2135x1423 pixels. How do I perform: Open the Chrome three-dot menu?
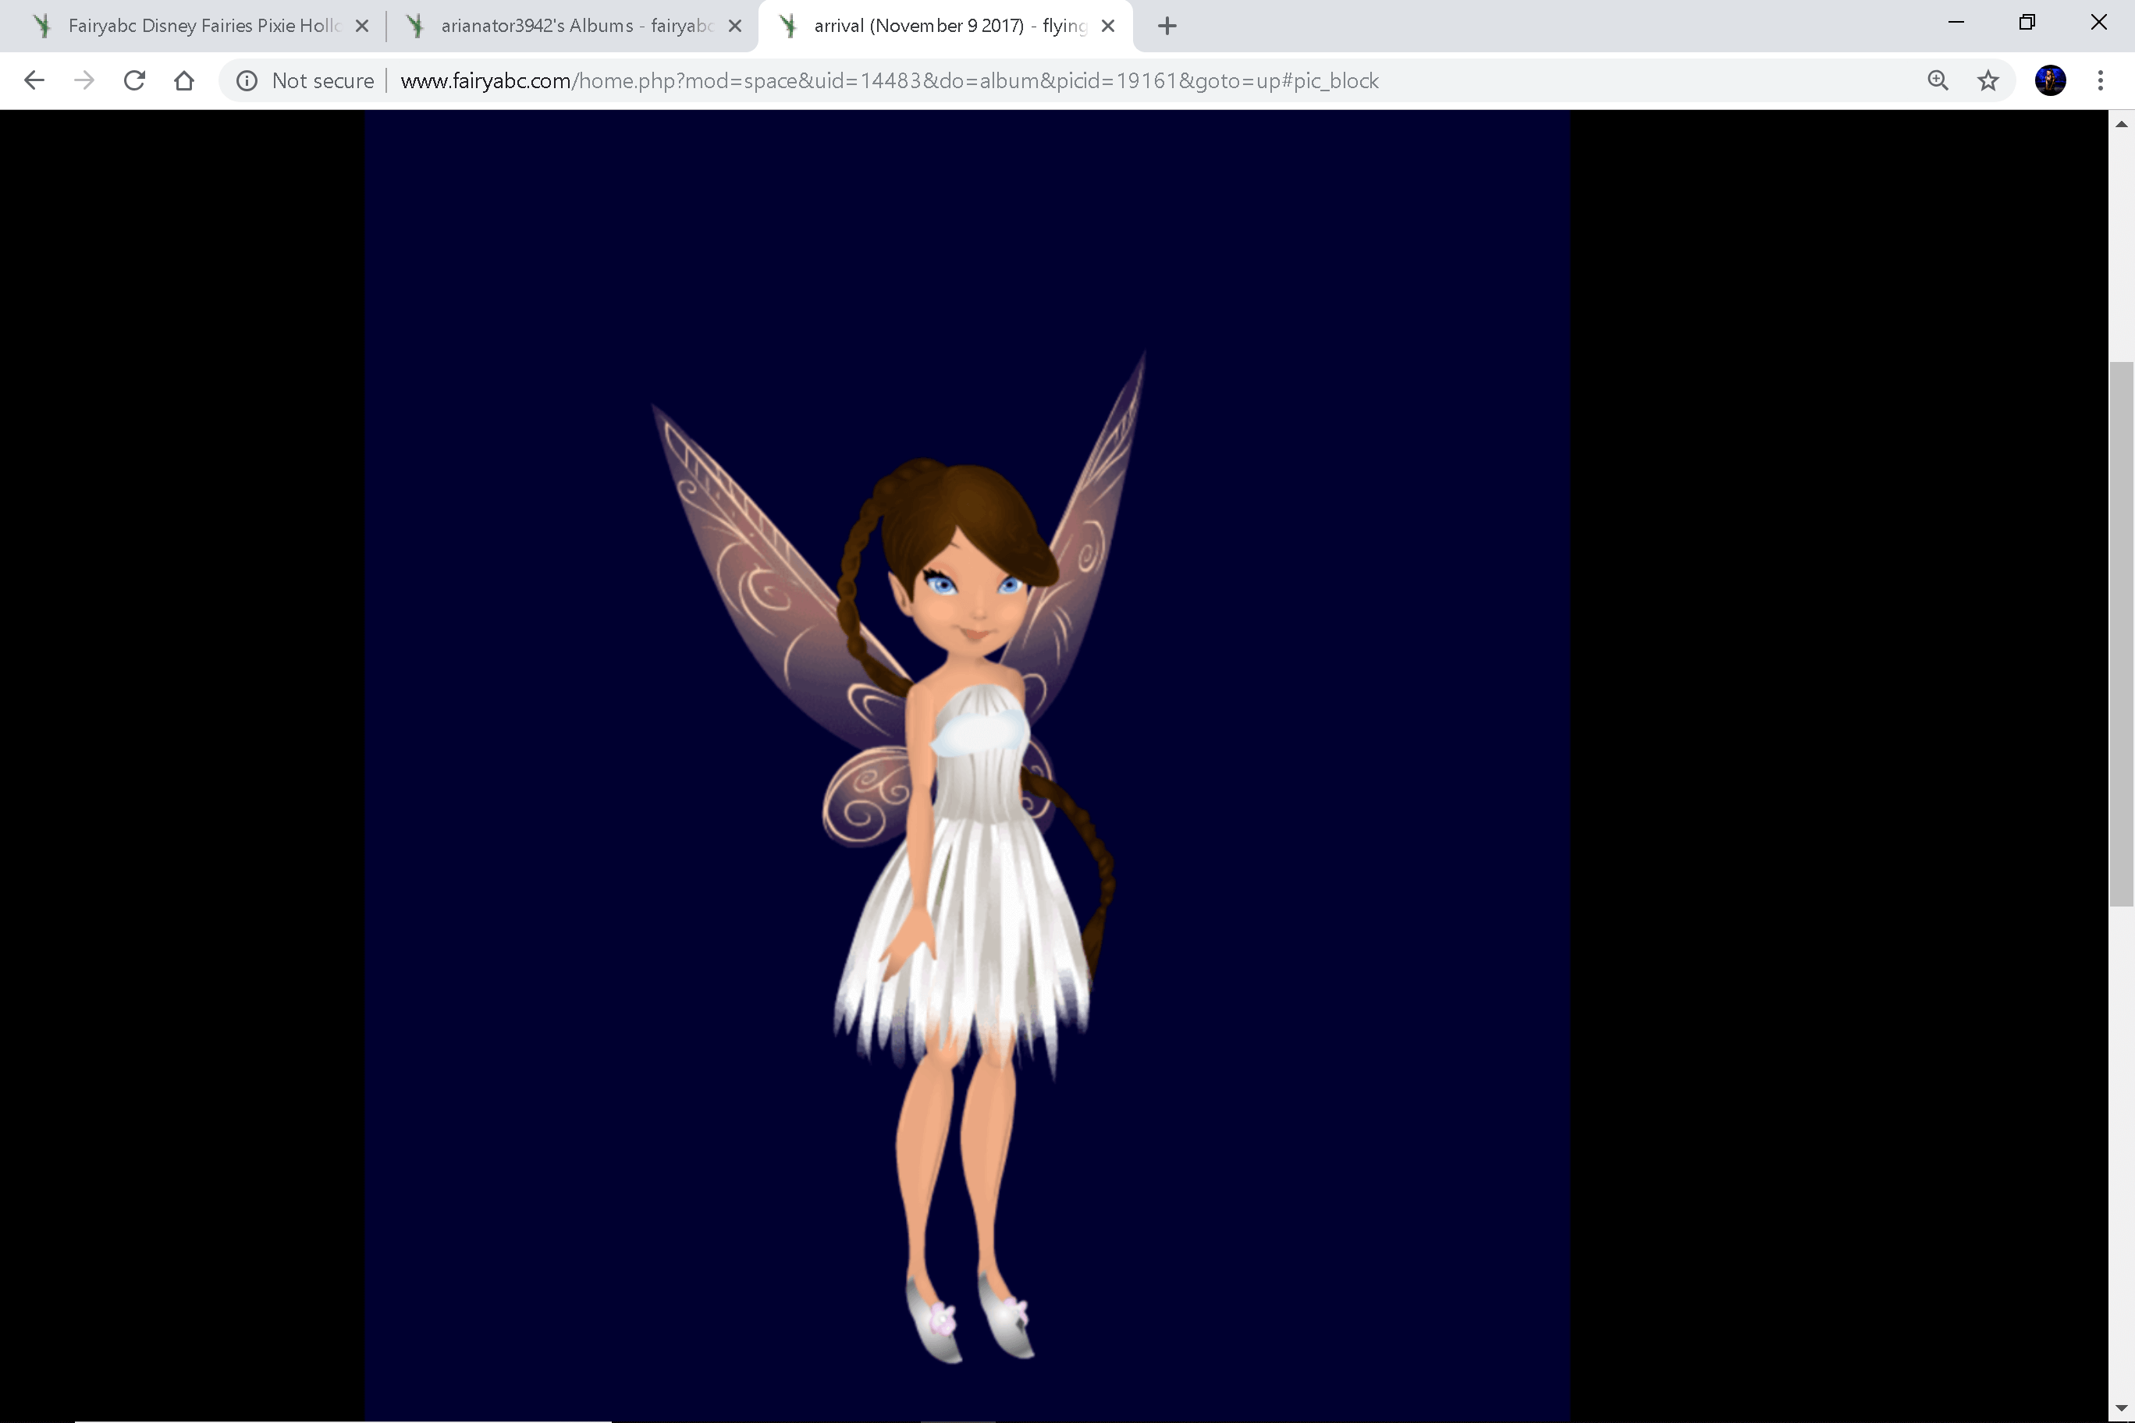tap(2101, 81)
